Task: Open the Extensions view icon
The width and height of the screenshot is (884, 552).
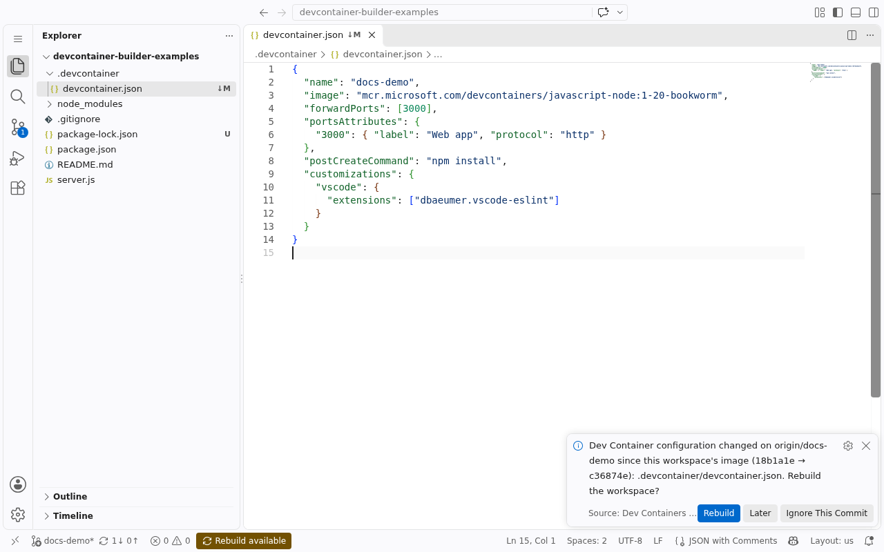Action: point(18,188)
